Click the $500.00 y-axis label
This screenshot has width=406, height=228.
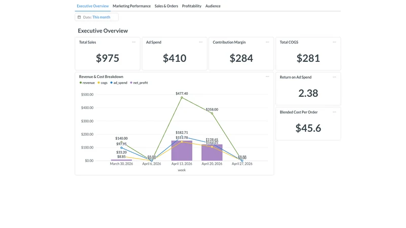(87, 94)
